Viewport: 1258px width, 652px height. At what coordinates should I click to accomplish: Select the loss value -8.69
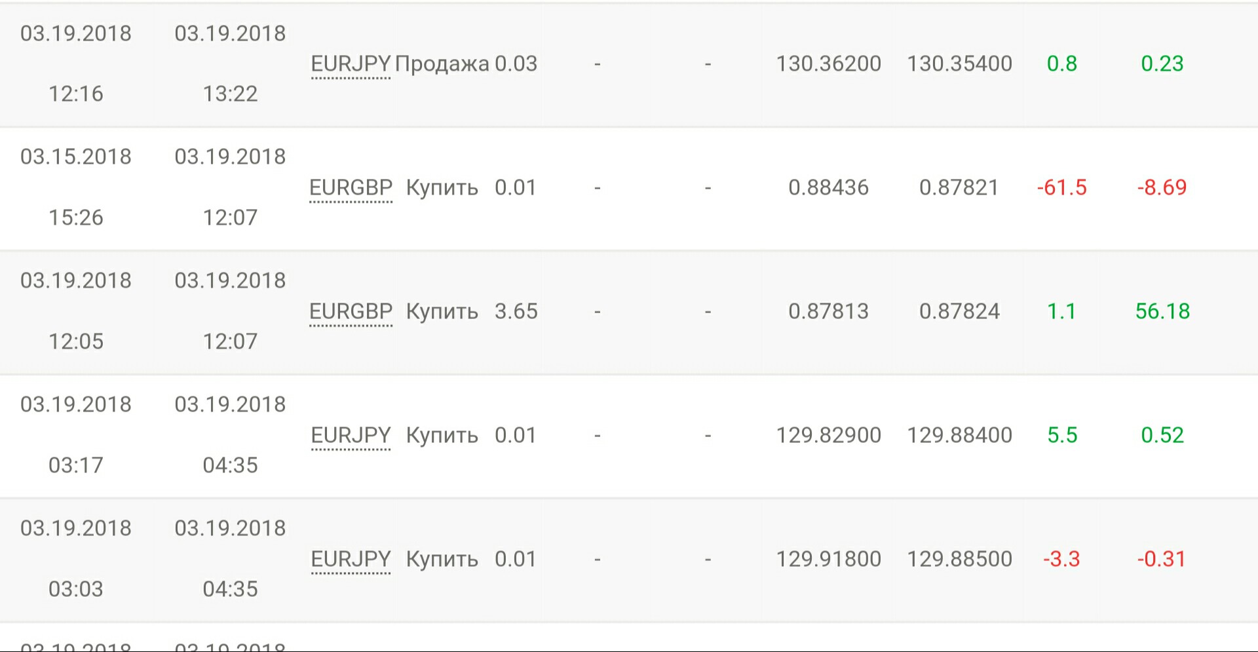point(1162,187)
